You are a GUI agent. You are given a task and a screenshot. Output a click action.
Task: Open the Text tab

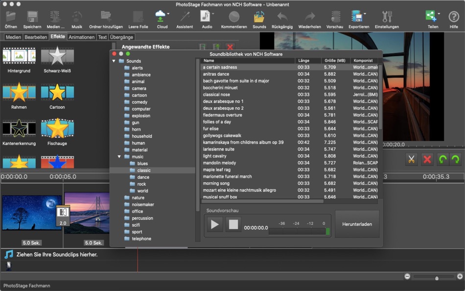(x=102, y=37)
